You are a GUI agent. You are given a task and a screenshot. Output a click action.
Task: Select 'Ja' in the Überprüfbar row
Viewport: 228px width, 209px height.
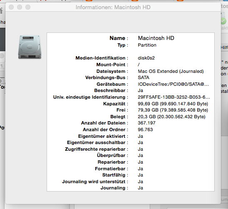point(141,155)
